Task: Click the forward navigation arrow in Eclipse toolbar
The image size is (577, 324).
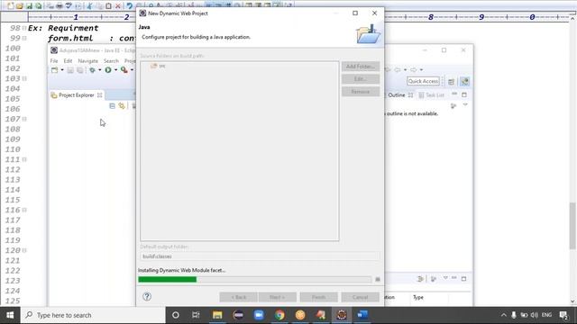Action: (414, 70)
